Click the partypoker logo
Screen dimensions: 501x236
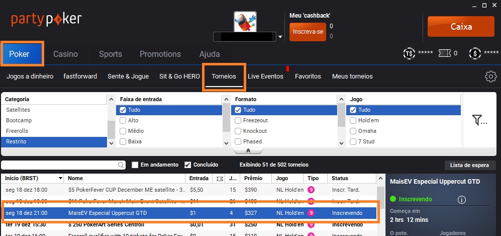click(x=46, y=19)
